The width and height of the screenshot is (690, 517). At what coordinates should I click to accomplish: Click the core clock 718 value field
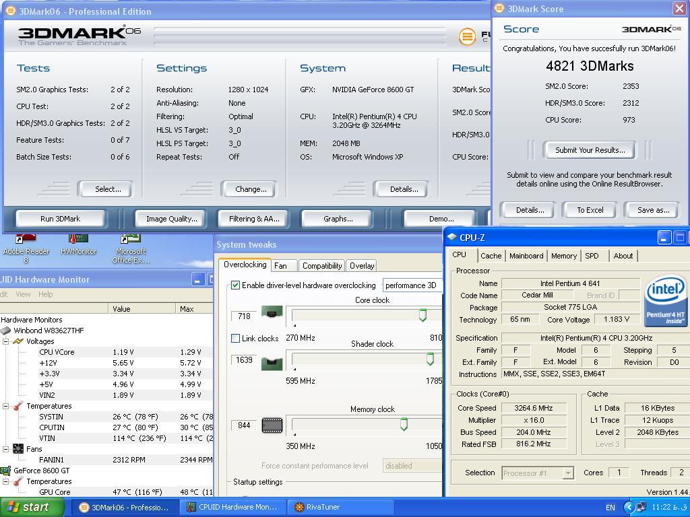(244, 316)
